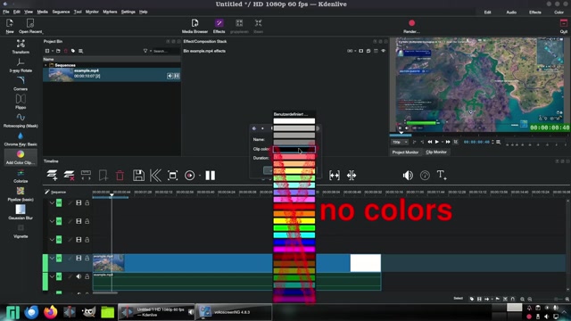Image resolution: width=571 pixels, height=321 pixels.
Task: Click the delete track icon in timeline toolbar
Action: (69, 176)
